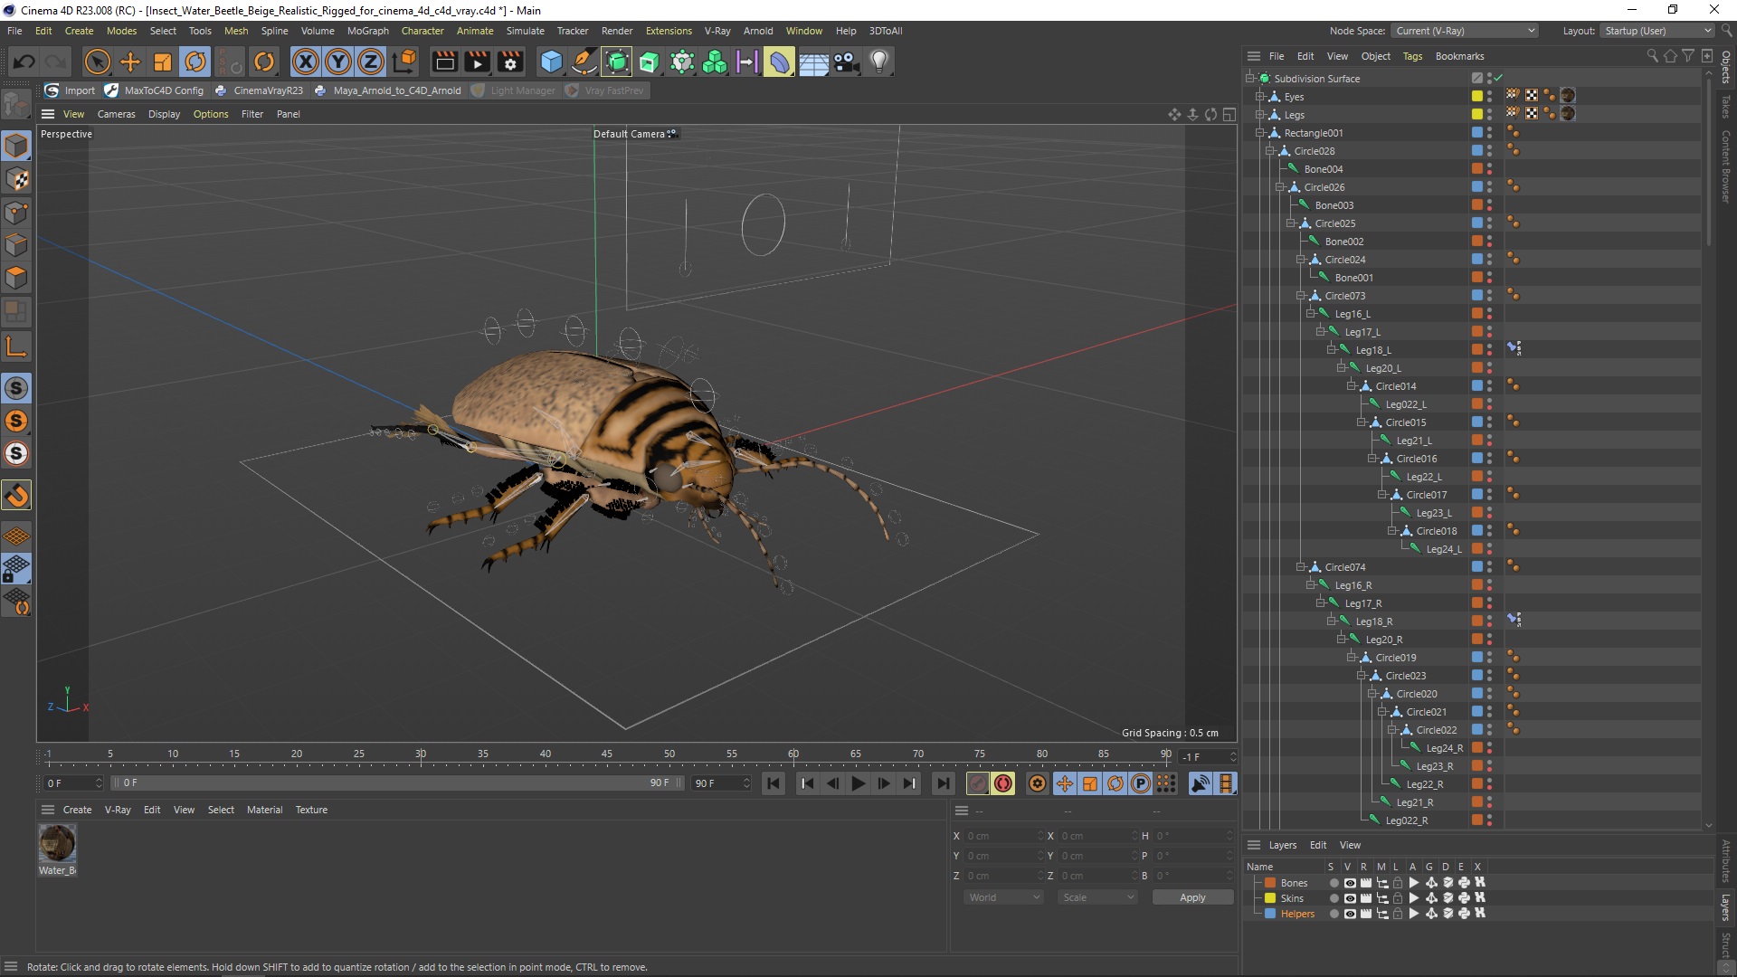Open the Node Space dropdown

coord(1465,31)
